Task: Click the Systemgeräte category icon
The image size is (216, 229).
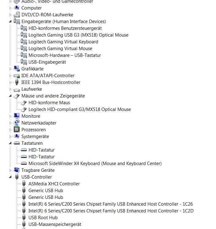Action: coord(17,136)
